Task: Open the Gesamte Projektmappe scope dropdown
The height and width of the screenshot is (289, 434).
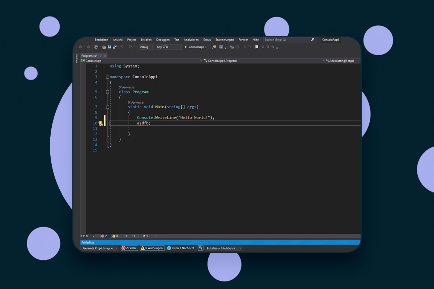Action: (100, 248)
